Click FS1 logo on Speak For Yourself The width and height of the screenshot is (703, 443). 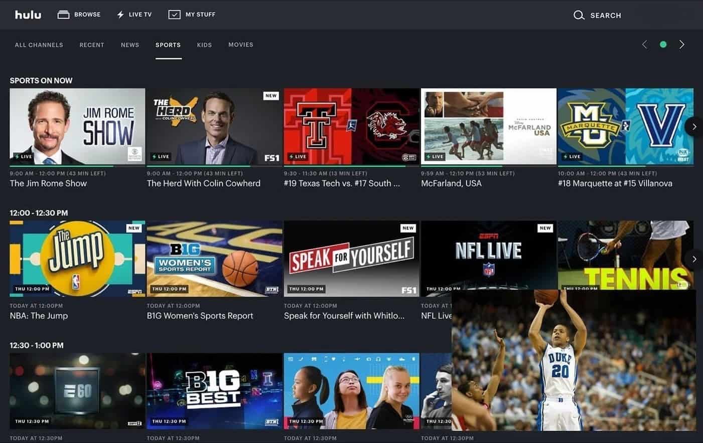tap(409, 290)
